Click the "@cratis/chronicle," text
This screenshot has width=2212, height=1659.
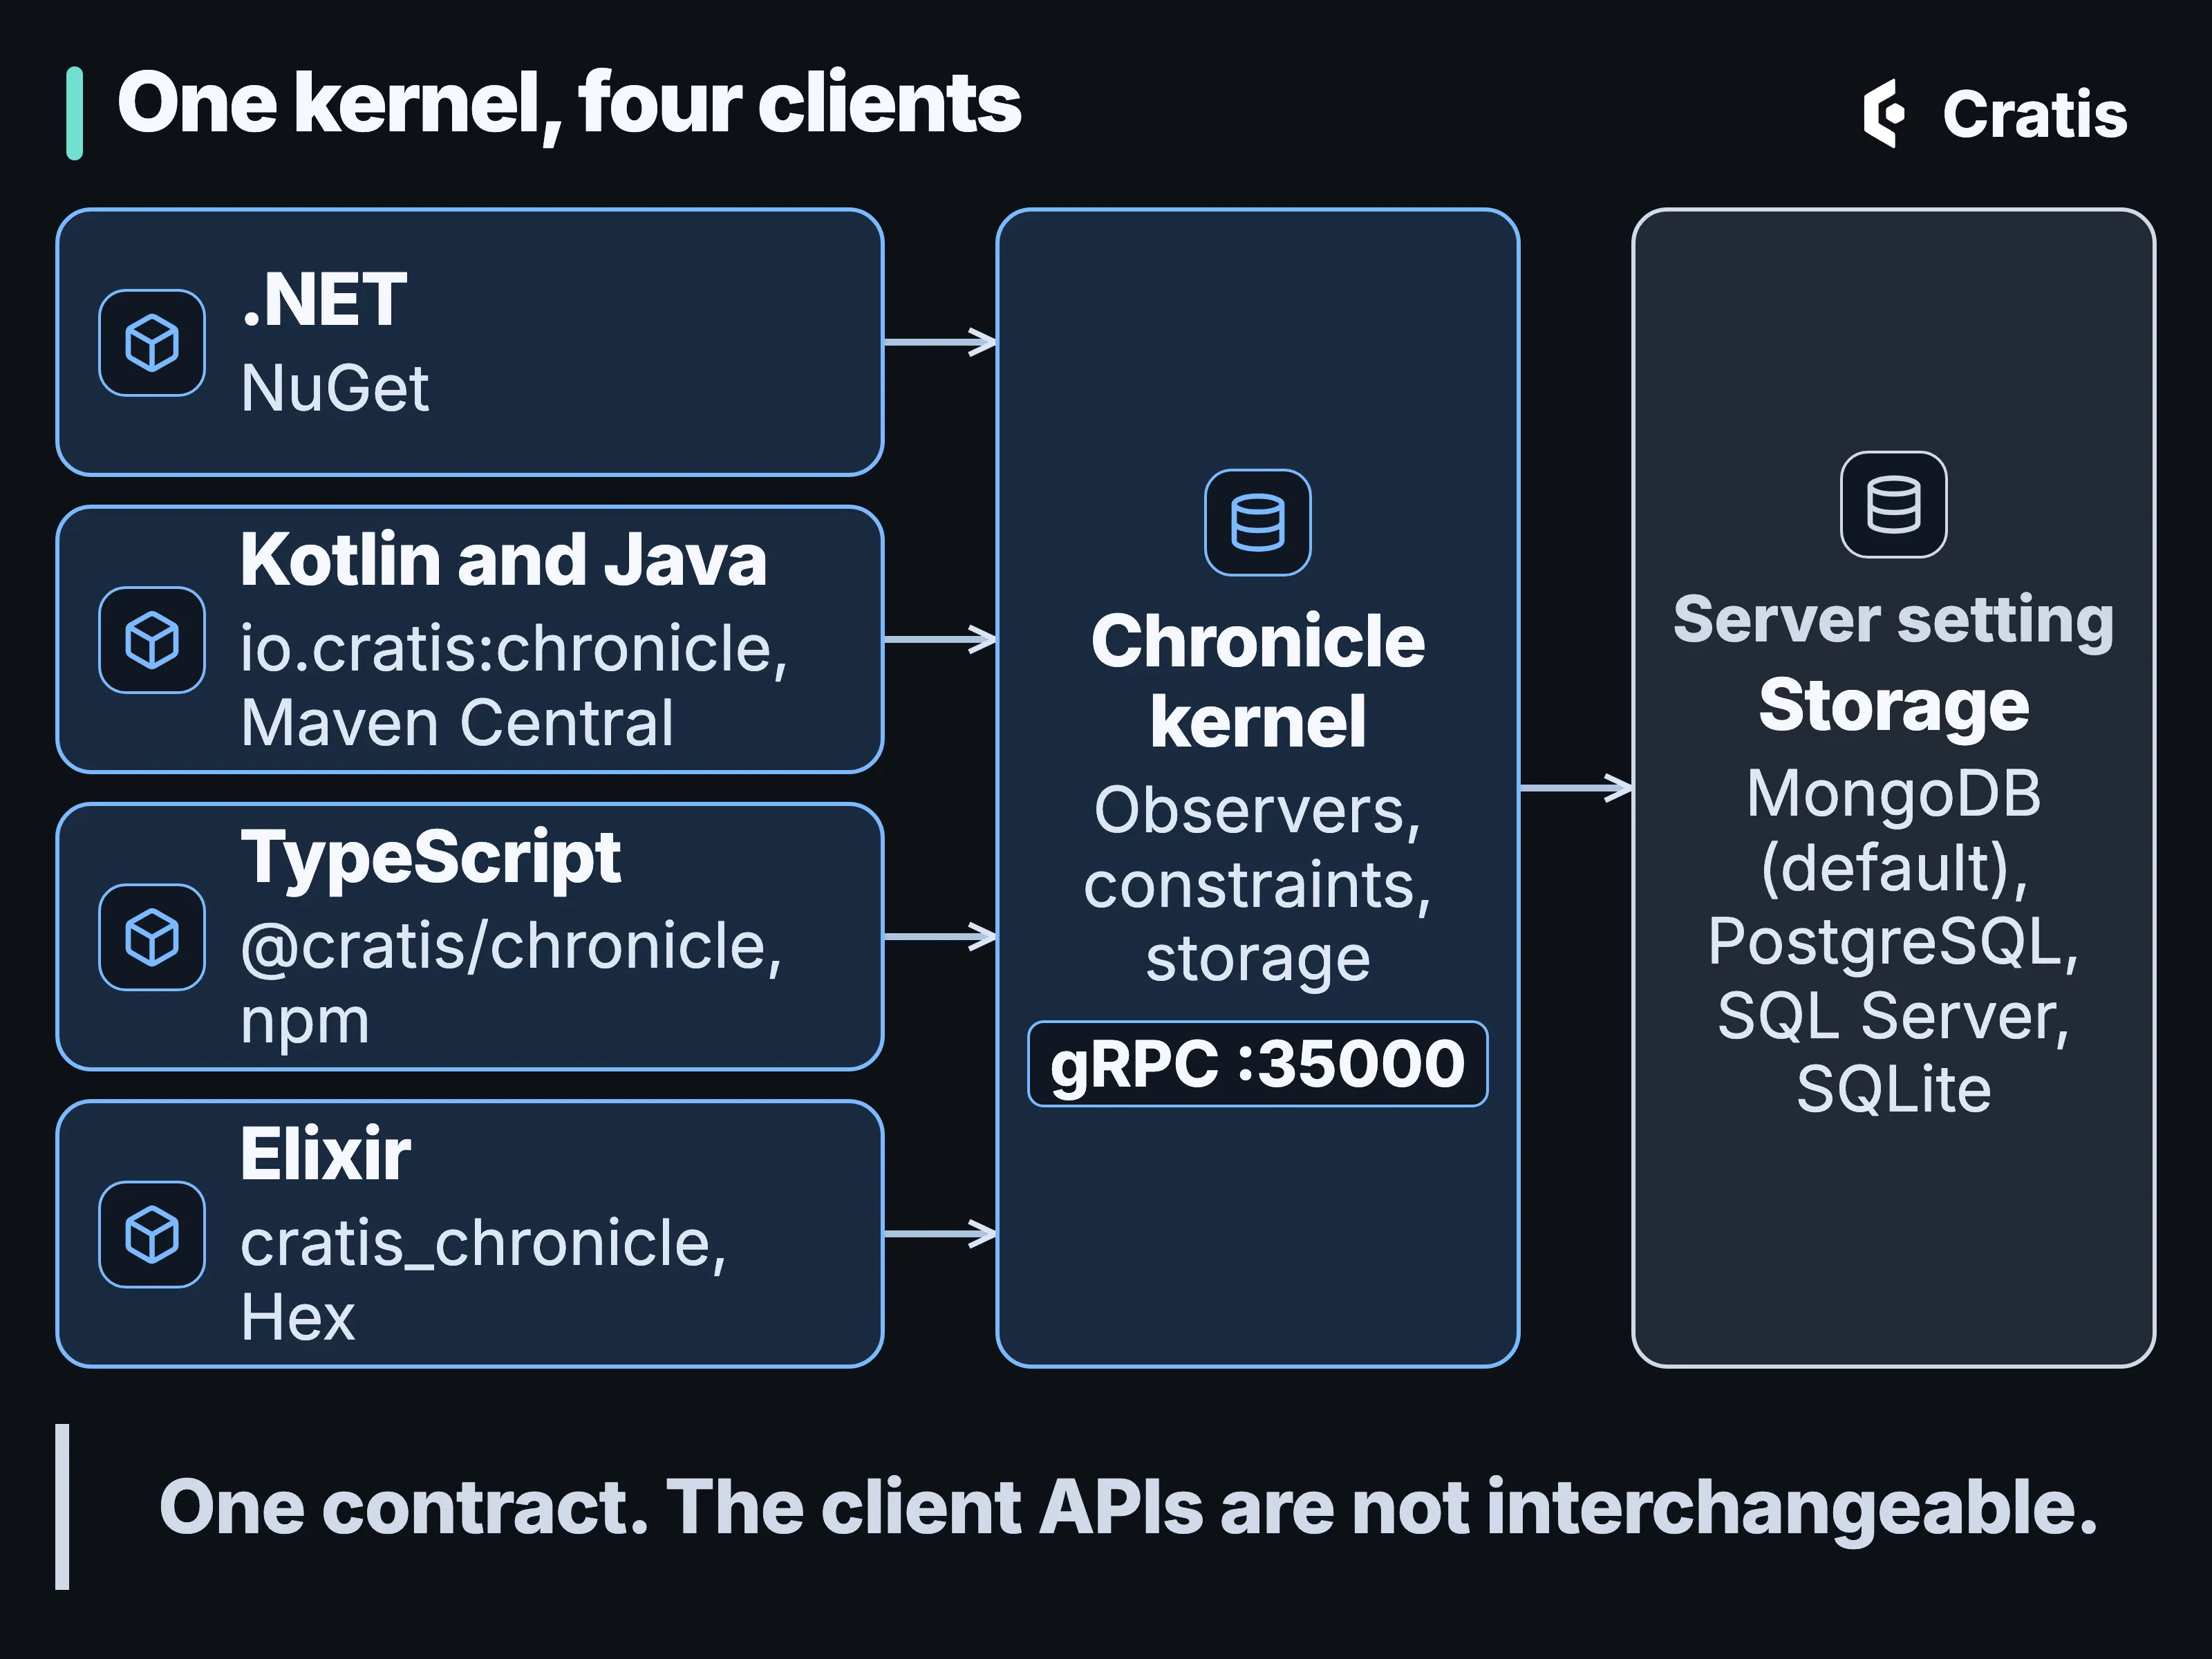(x=512, y=946)
